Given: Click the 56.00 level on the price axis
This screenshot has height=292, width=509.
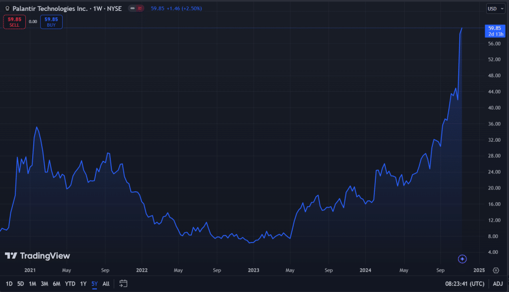Looking at the screenshot, I should click(495, 44).
